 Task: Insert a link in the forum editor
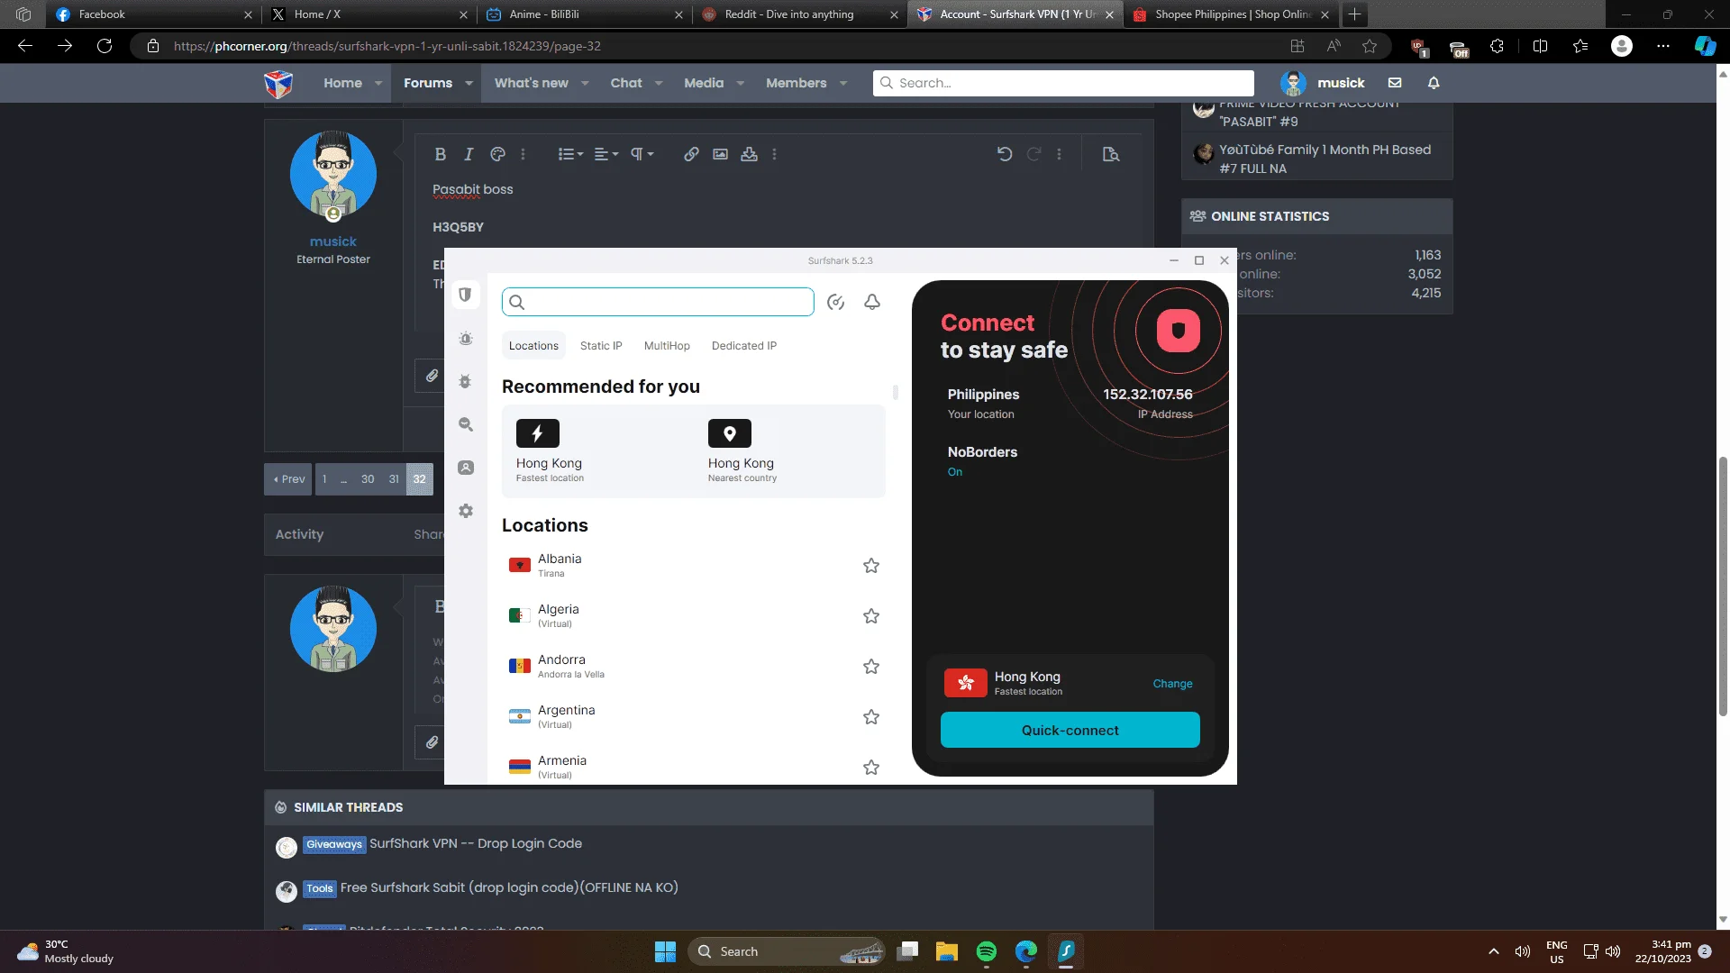click(x=691, y=154)
